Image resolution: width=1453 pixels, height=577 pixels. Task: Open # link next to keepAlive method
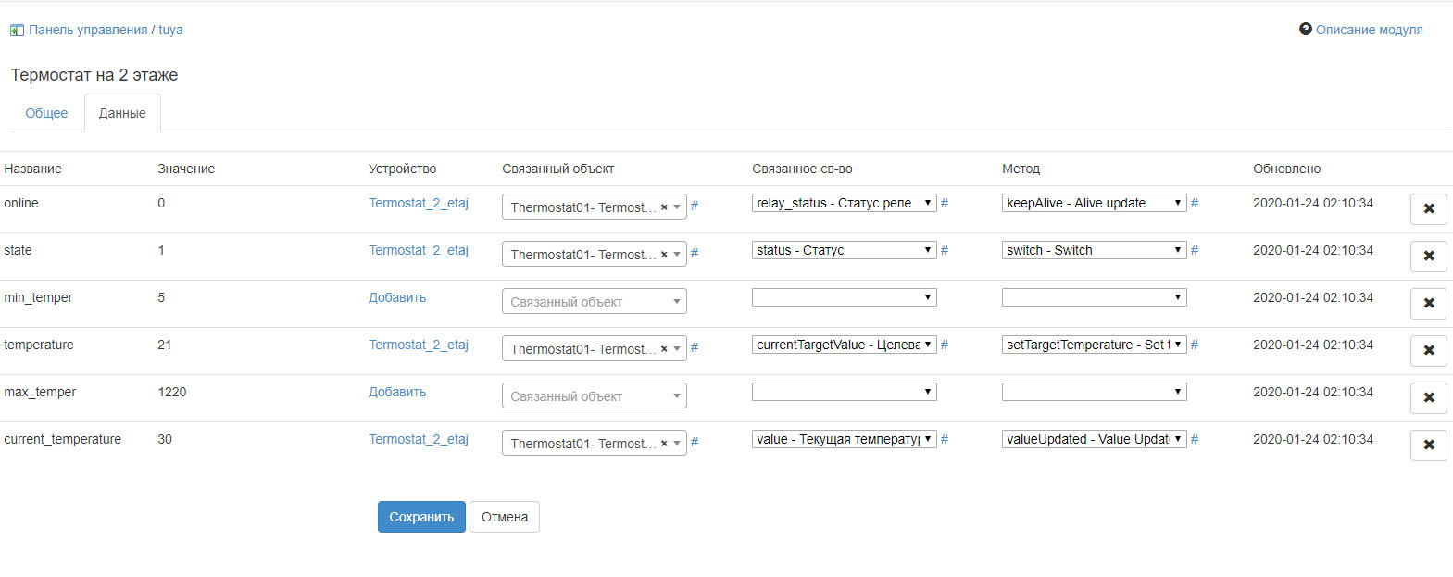click(x=1195, y=203)
